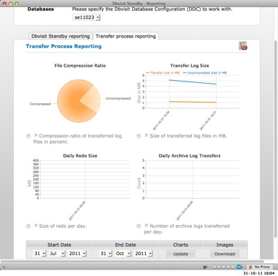Click the help icon beside Number of archive logs transferred
This screenshot has width=278, height=276.
pos(138,226)
